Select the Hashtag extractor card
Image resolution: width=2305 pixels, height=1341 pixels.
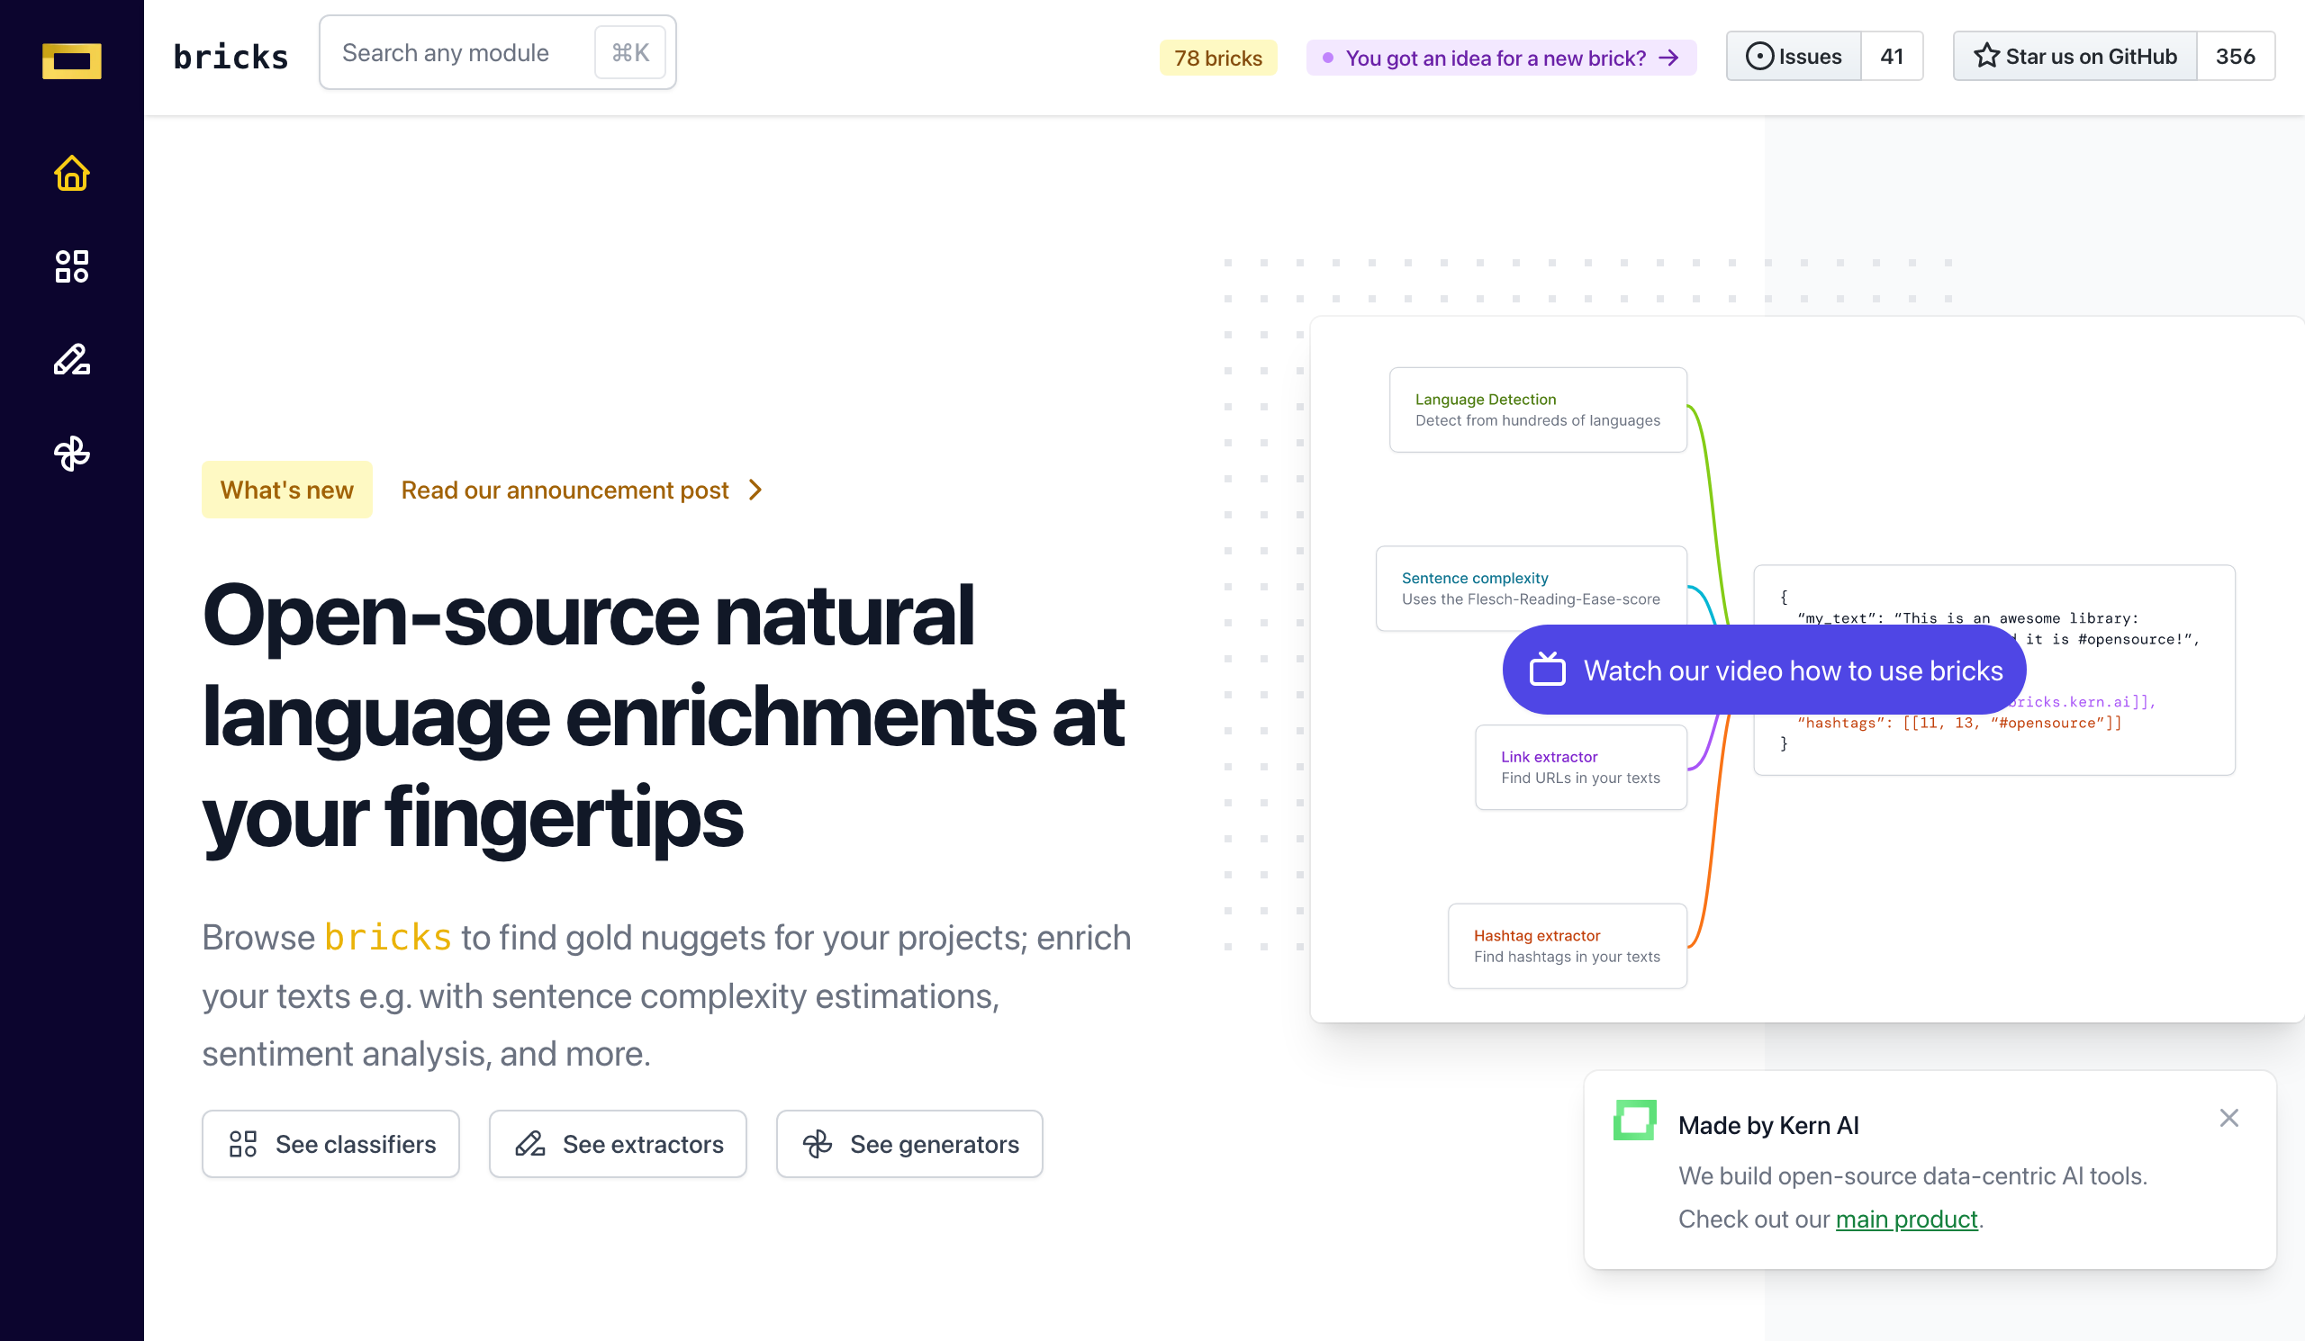(x=1567, y=946)
